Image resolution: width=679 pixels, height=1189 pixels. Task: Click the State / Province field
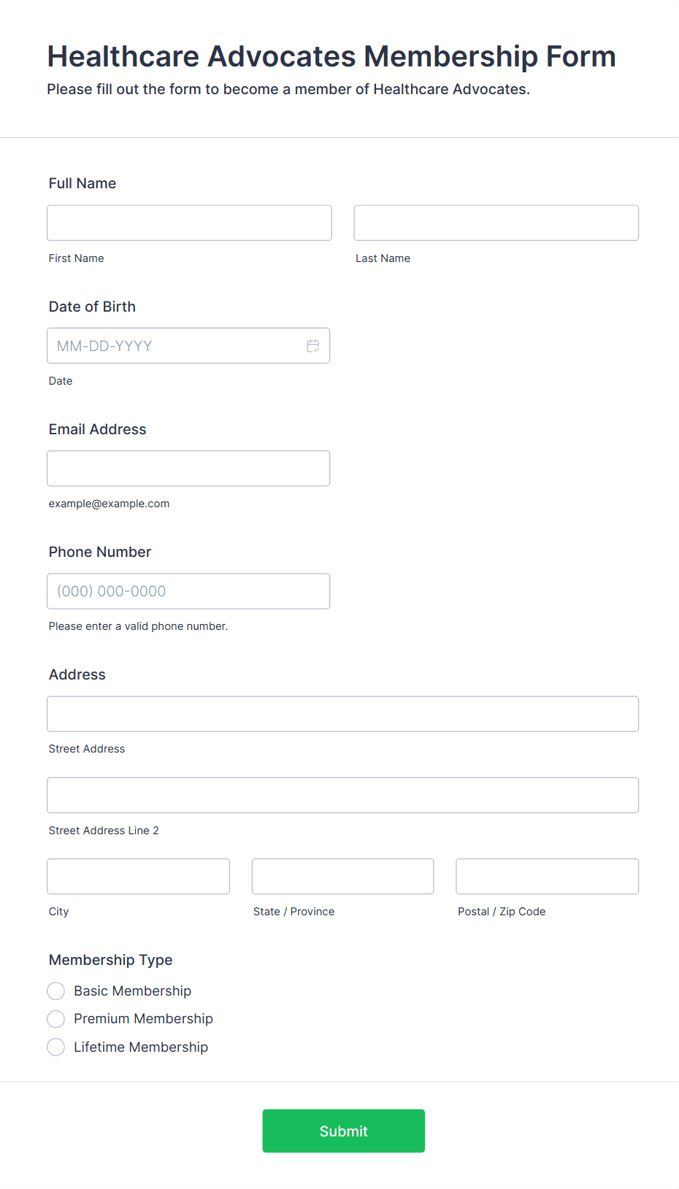tap(343, 877)
